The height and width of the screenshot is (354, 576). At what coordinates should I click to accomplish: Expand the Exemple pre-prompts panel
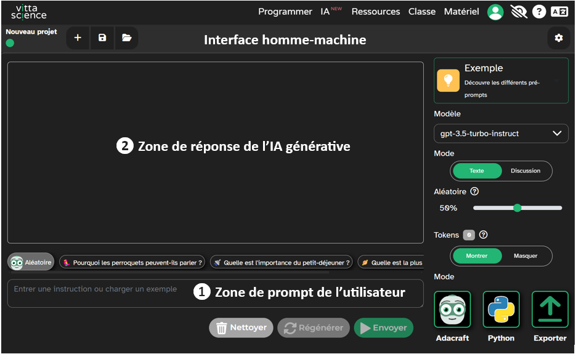pyautogui.click(x=501, y=81)
